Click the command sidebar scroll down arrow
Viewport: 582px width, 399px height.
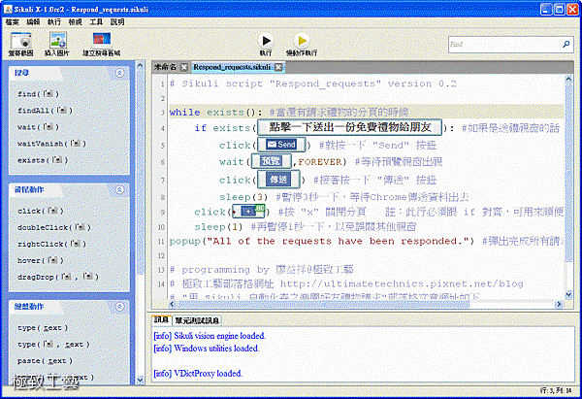click(x=140, y=380)
